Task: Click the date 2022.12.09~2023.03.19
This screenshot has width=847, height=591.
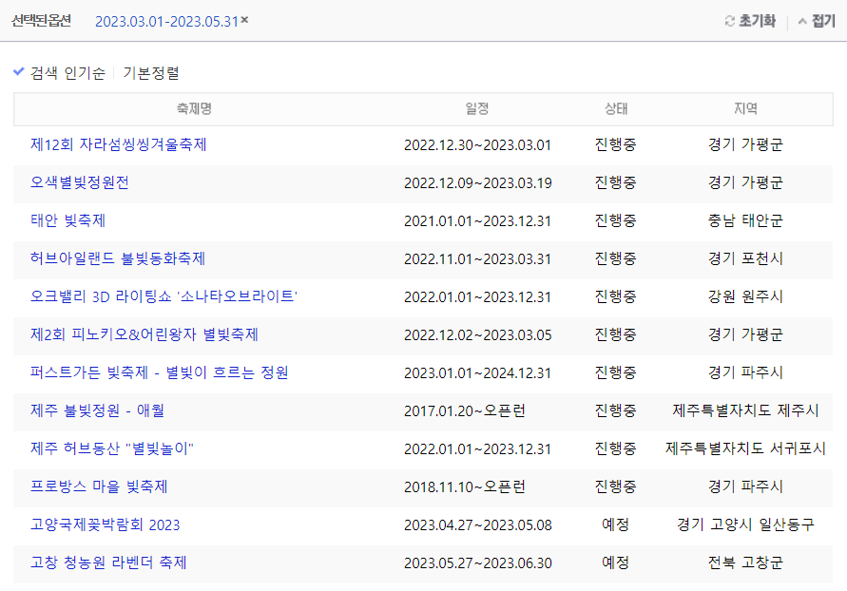Action: (x=477, y=183)
